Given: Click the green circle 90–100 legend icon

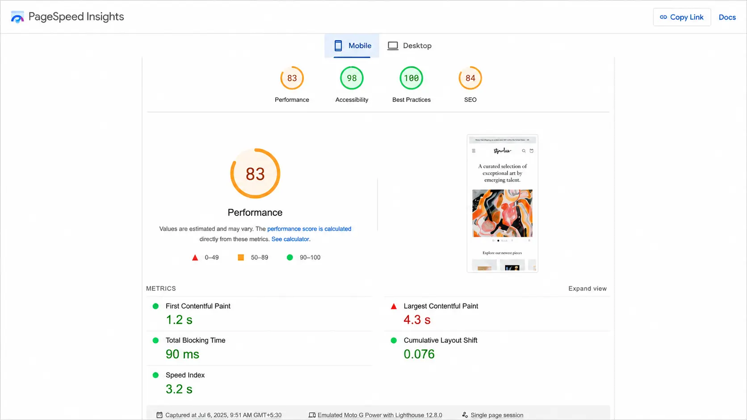Looking at the screenshot, I should (x=290, y=257).
